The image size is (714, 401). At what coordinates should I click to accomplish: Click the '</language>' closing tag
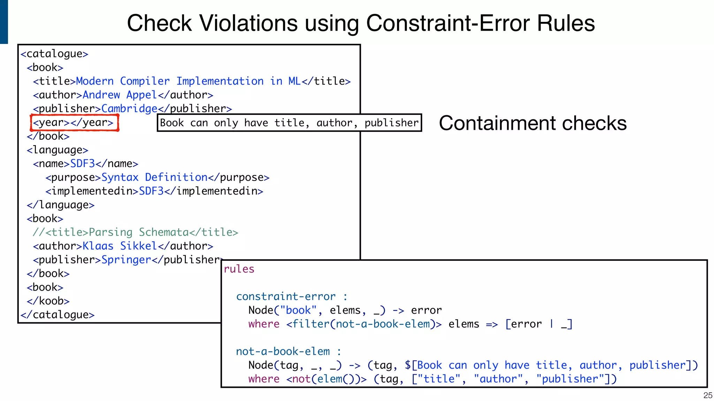(x=61, y=205)
